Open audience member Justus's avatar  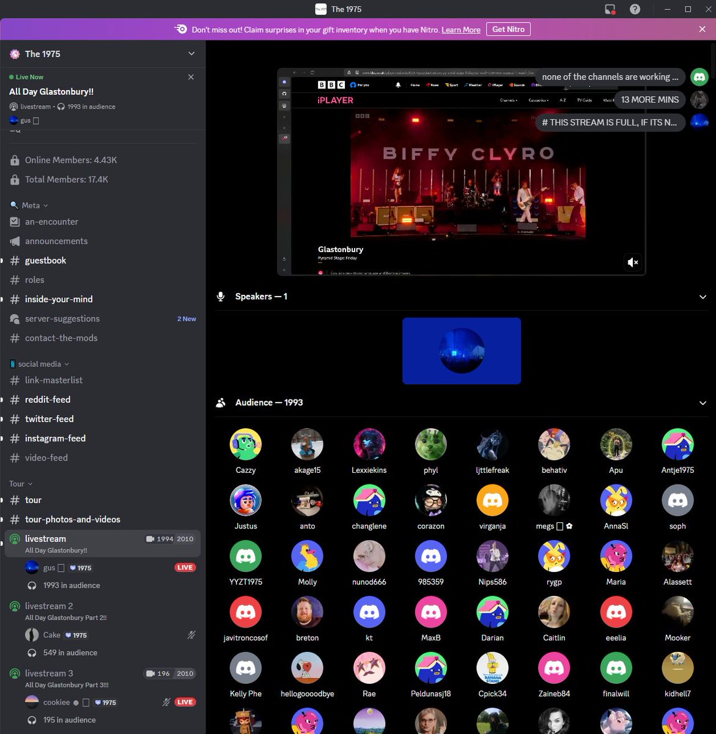pyautogui.click(x=246, y=500)
